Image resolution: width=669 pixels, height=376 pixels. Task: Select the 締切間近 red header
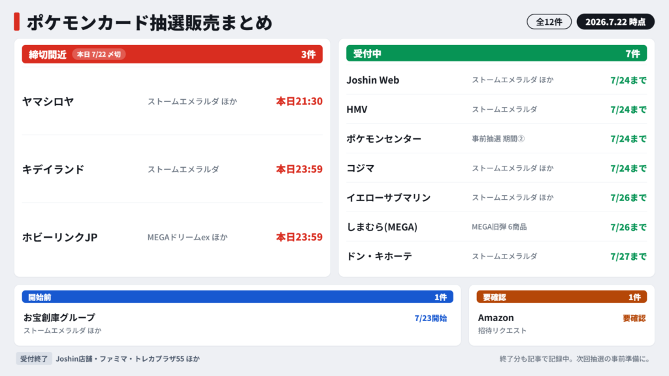(x=172, y=54)
